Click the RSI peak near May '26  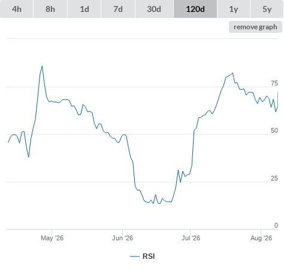(42, 66)
